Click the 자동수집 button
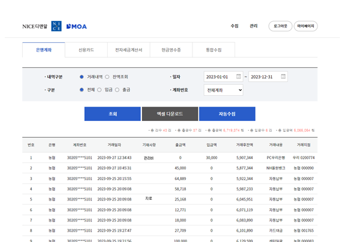 227,114
